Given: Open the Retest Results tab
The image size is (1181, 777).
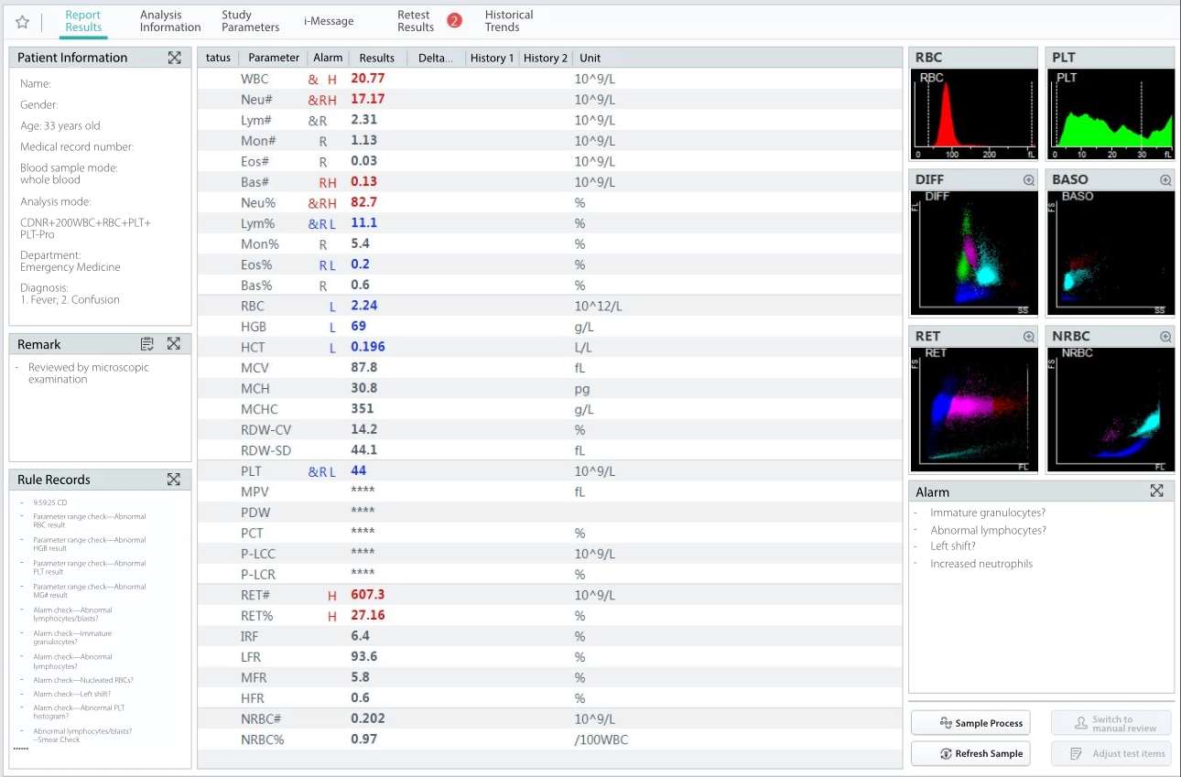Looking at the screenshot, I should (416, 21).
